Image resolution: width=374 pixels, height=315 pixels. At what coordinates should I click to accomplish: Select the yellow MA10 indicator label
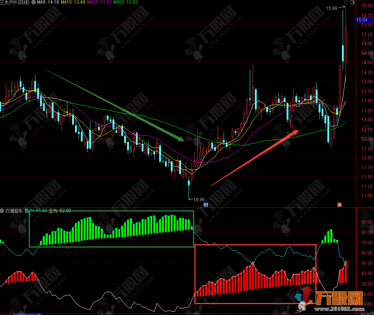point(72,3)
